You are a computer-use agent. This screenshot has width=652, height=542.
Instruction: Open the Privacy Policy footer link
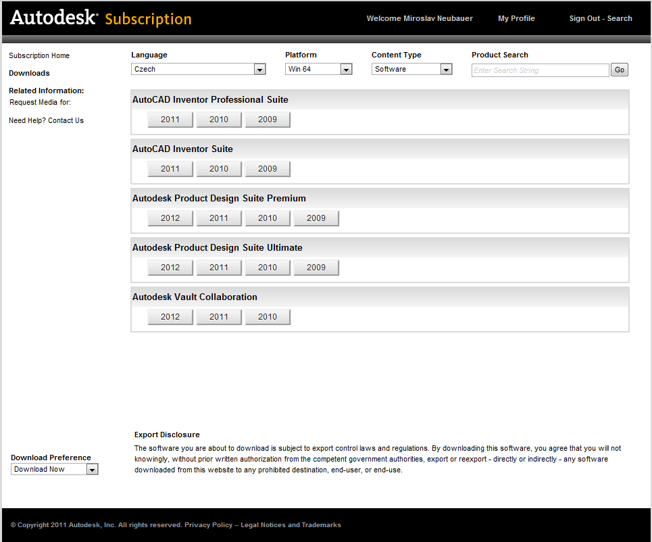tap(207, 525)
